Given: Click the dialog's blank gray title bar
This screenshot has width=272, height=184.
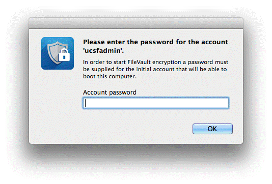Looking at the screenshot, I should point(136,23).
